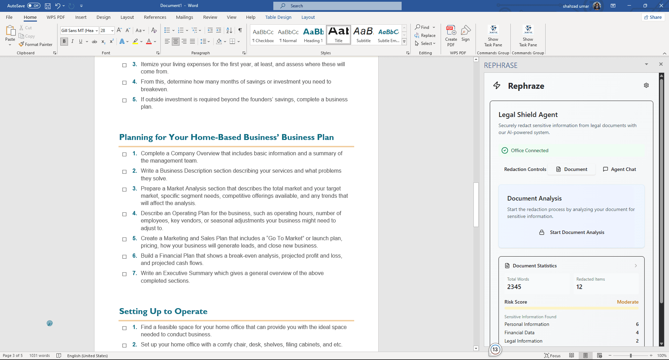Check box for Itemize your living expenses
This screenshot has height=360, width=669.
[124, 65]
